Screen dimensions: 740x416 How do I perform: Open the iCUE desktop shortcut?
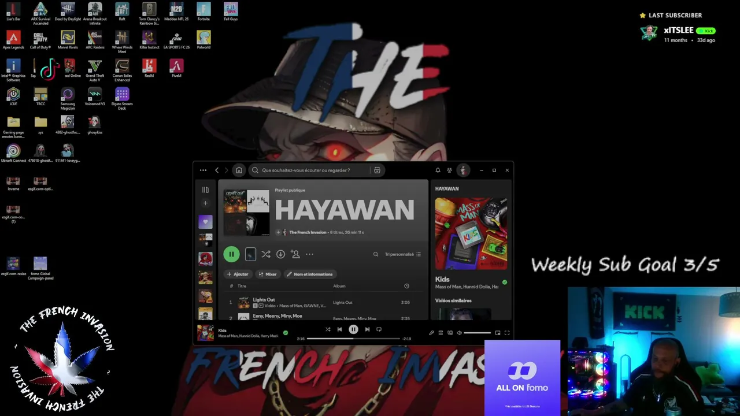(x=13, y=96)
